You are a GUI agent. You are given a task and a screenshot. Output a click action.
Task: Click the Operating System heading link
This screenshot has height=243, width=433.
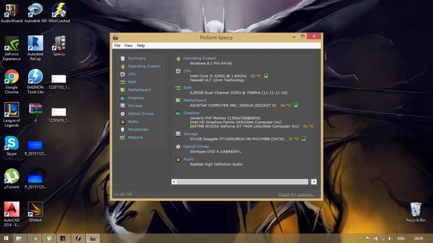[x=200, y=58]
